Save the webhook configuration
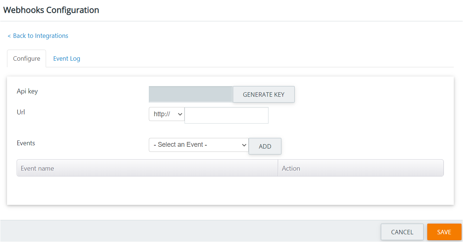The image size is (463, 242). coord(444,232)
